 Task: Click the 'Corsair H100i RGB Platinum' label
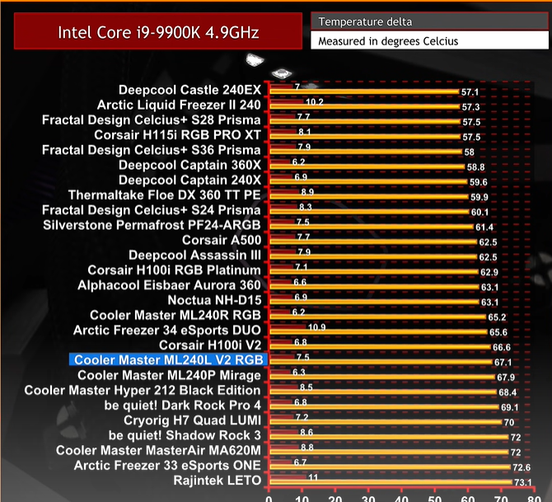pos(175,270)
